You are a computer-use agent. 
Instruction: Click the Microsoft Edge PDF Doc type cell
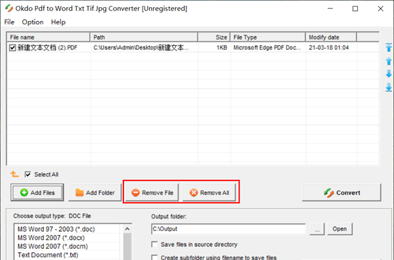[x=267, y=47]
